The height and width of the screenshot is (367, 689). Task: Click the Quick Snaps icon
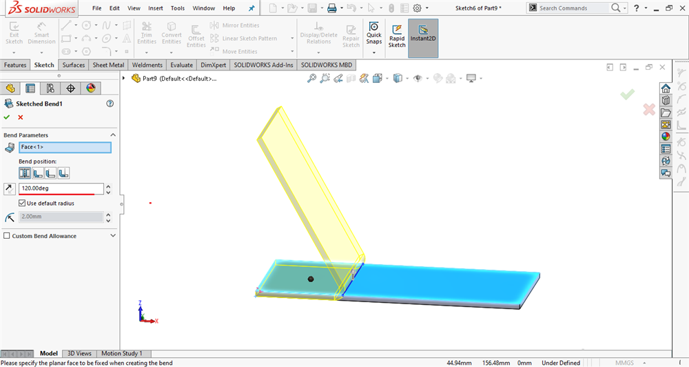tap(374, 32)
